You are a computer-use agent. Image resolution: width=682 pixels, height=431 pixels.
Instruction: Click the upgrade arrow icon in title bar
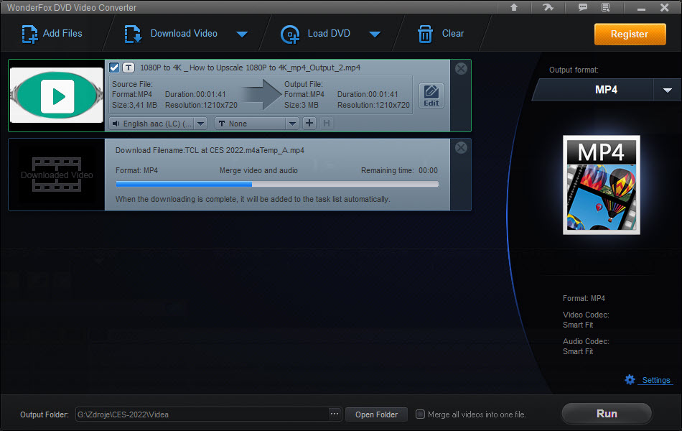514,7
